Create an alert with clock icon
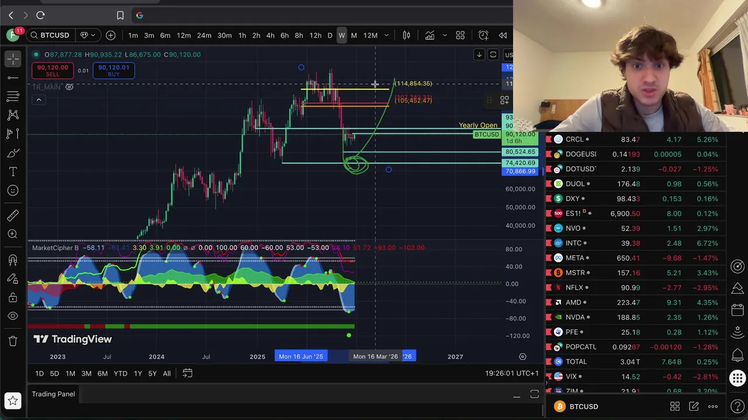Image resolution: width=748 pixels, height=420 pixels. (483, 36)
